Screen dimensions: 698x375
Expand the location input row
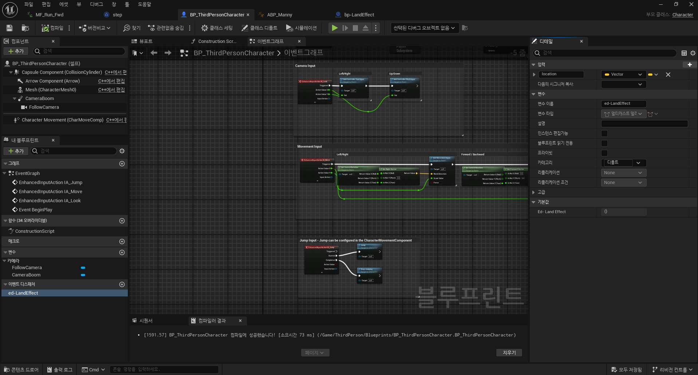pos(534,75)
